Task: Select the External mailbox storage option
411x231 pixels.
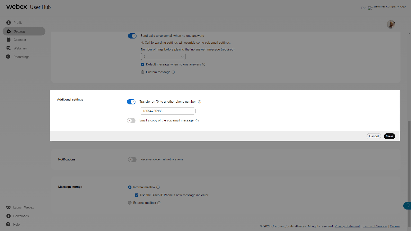Action: tap(130, 203)
